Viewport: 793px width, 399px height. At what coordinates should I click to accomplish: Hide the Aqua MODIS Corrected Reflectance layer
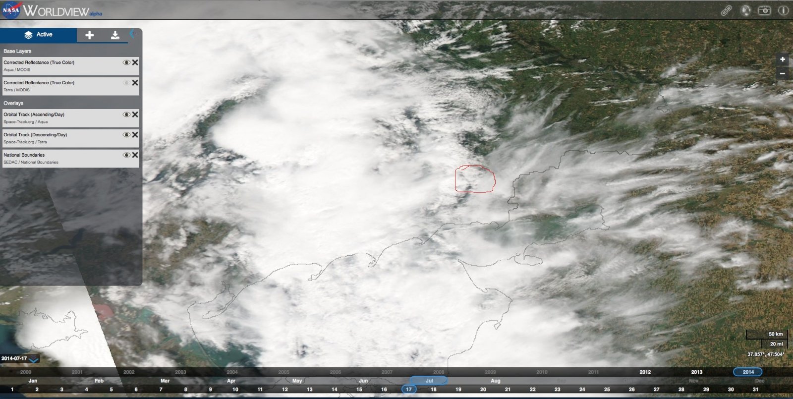[x=126, y=62]
